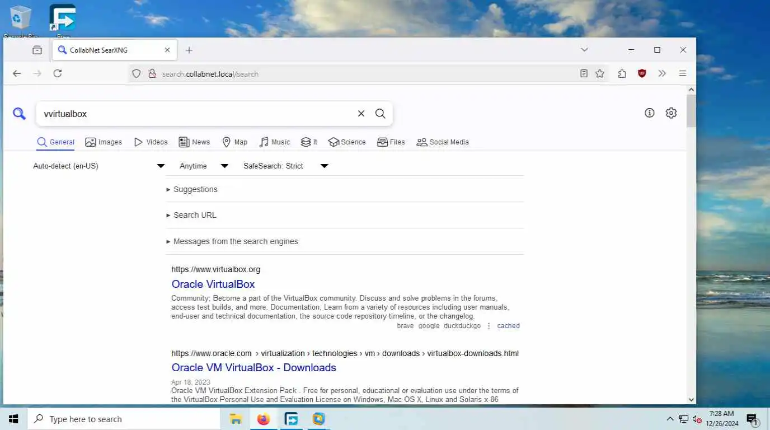
Task: Switch to Social Media category
Action: pos(443,142)
